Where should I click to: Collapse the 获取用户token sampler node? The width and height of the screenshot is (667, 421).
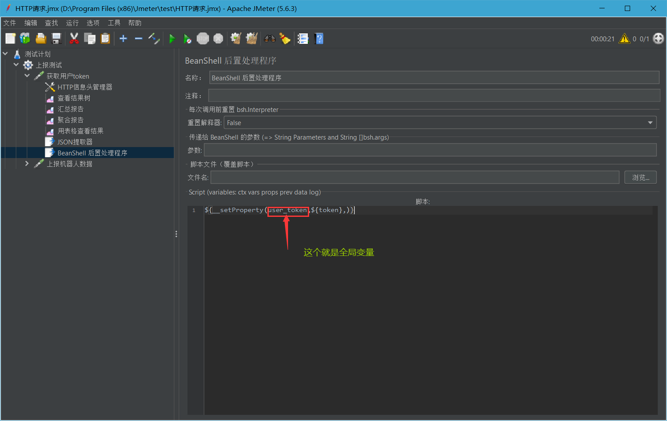27,76
